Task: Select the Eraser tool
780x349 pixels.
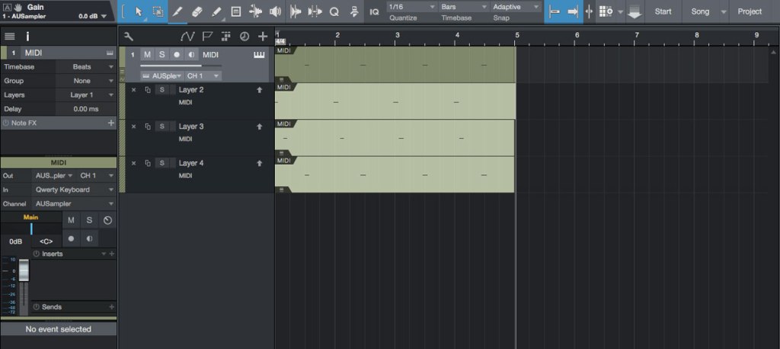Action: [197, 11]
